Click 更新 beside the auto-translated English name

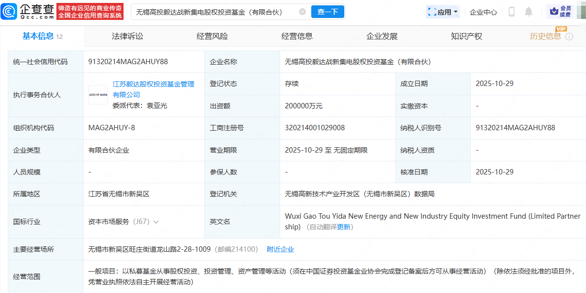click(x=343, y=227)
